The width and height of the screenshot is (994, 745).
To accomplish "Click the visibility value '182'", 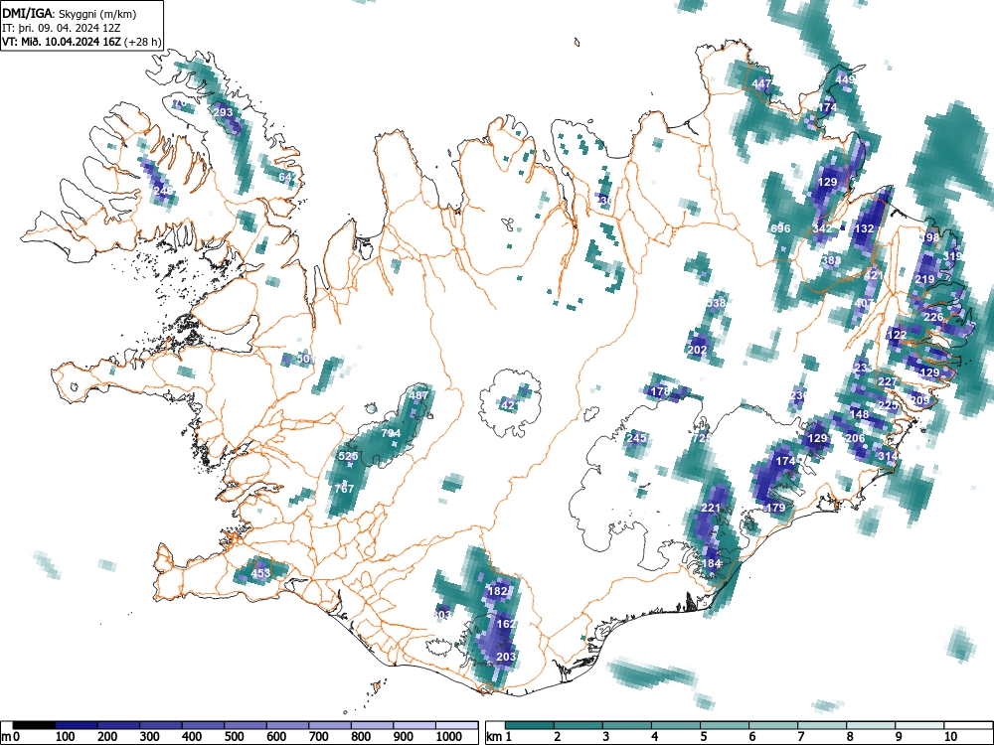I will [x=498, y=591].
